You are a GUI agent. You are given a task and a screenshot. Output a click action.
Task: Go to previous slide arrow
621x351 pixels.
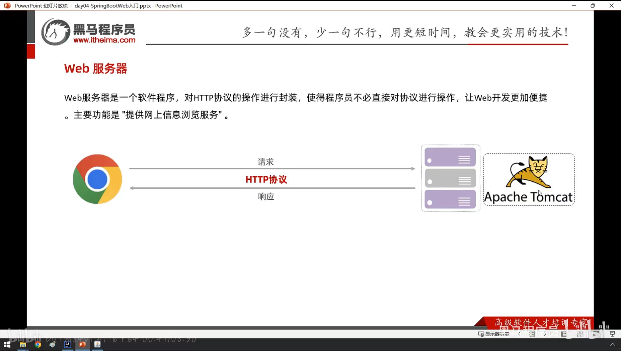click(519, 334)
